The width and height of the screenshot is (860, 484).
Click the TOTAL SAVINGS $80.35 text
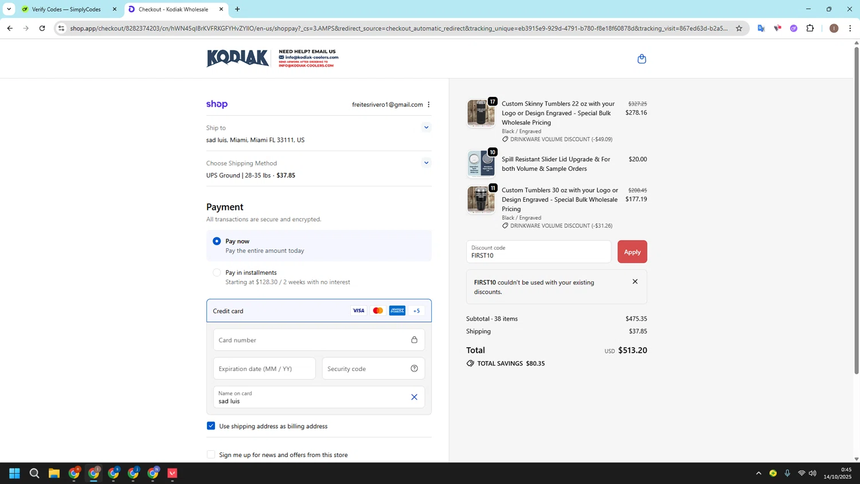click(x=511, y=364)
